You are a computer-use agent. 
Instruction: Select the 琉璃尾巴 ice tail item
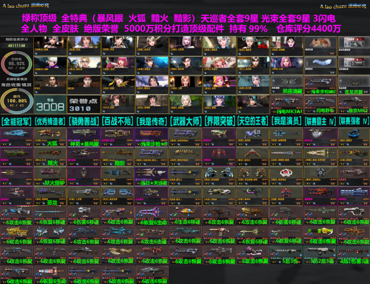(320, 66)
